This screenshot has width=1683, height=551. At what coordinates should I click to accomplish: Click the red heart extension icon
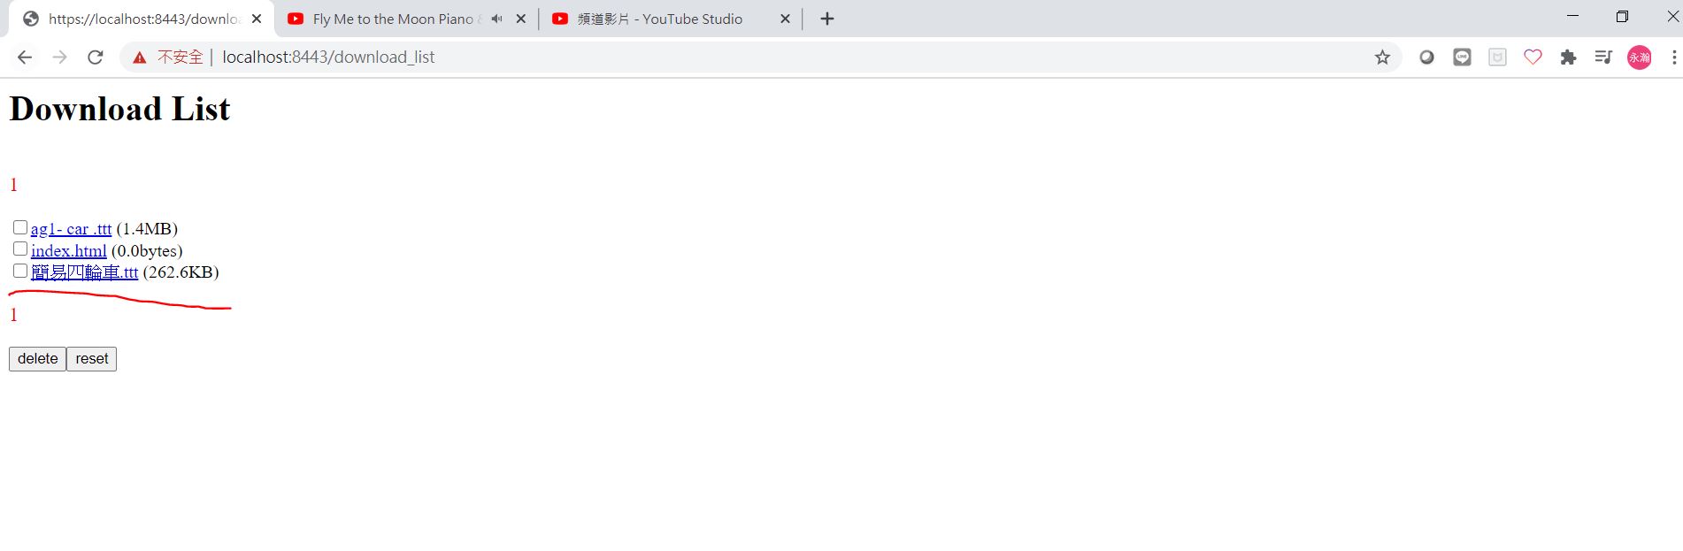1533,57
